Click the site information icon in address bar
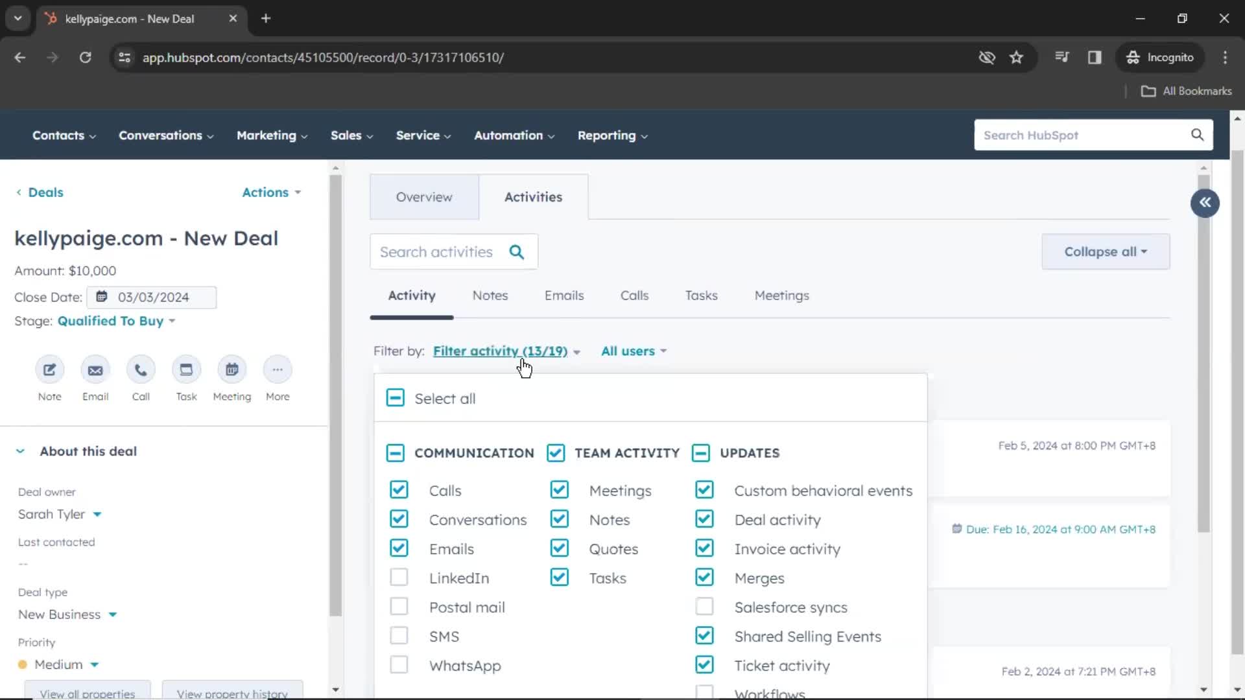1245x700 pixels. (x=124, y=58)
